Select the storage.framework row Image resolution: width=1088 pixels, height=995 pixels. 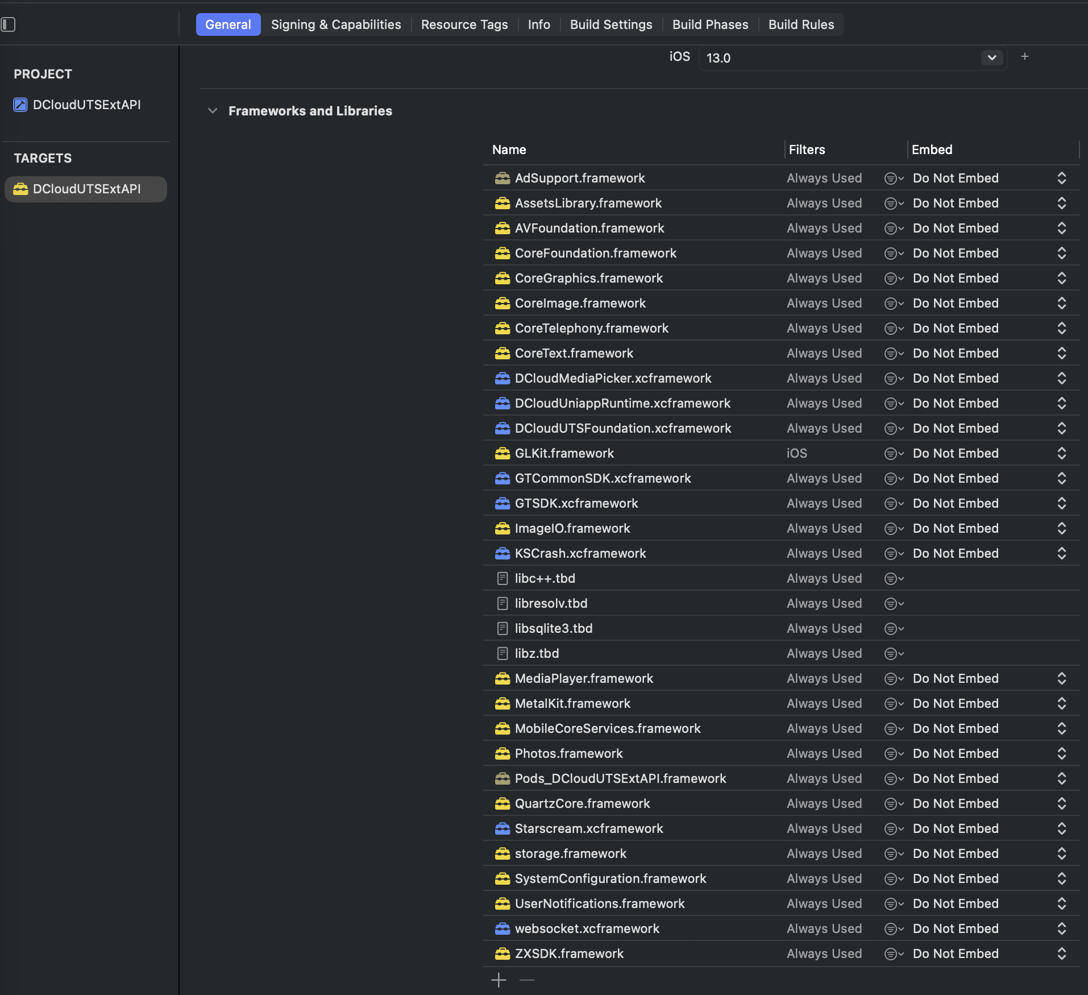point(782,853)
